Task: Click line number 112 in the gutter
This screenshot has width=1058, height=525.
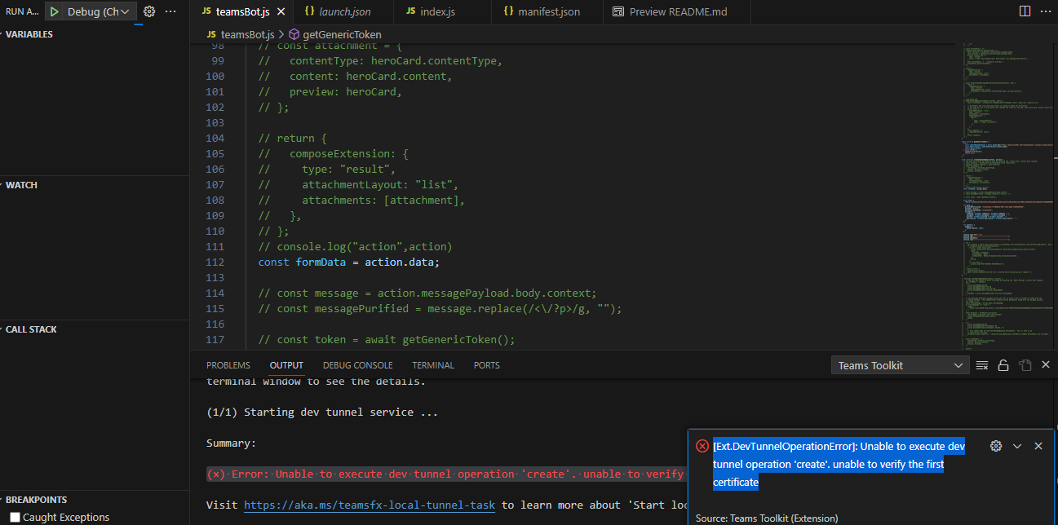Action: (215, 262)
